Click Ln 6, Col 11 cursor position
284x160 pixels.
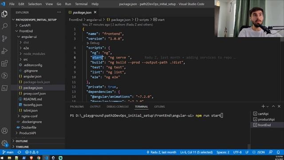tap(196, 152)
